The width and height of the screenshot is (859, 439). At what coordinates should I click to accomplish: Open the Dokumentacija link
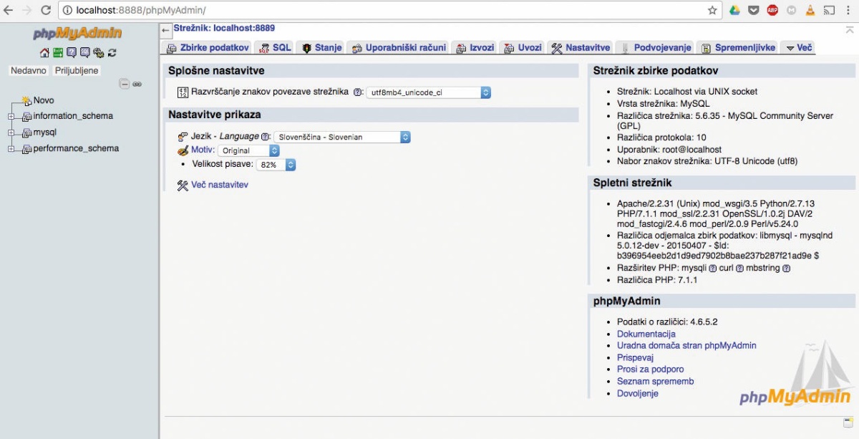pyautogui.click(x=646, y=334)
